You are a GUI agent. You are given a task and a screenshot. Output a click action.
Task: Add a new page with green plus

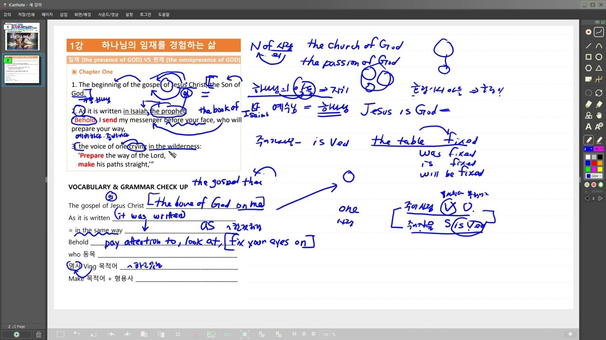click(17, 334)
